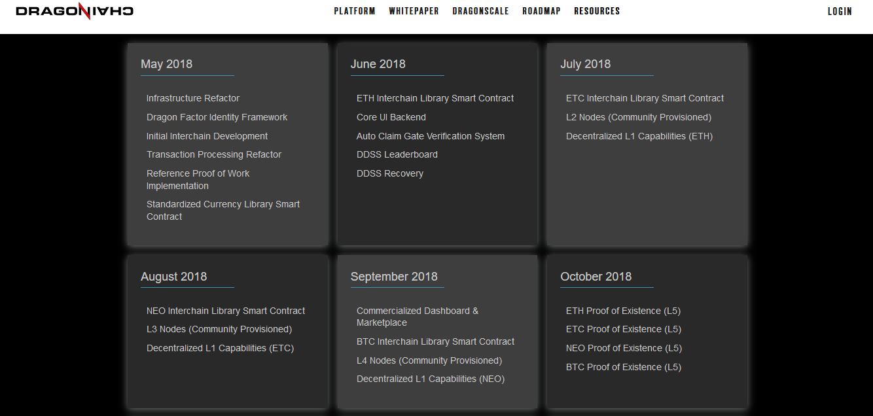Image resolution: width=873 pixels, height=416 pixels.
Task: Click BTC Proof of Existence (L5)
Action: pyautogui.click(x=623, y=367)
